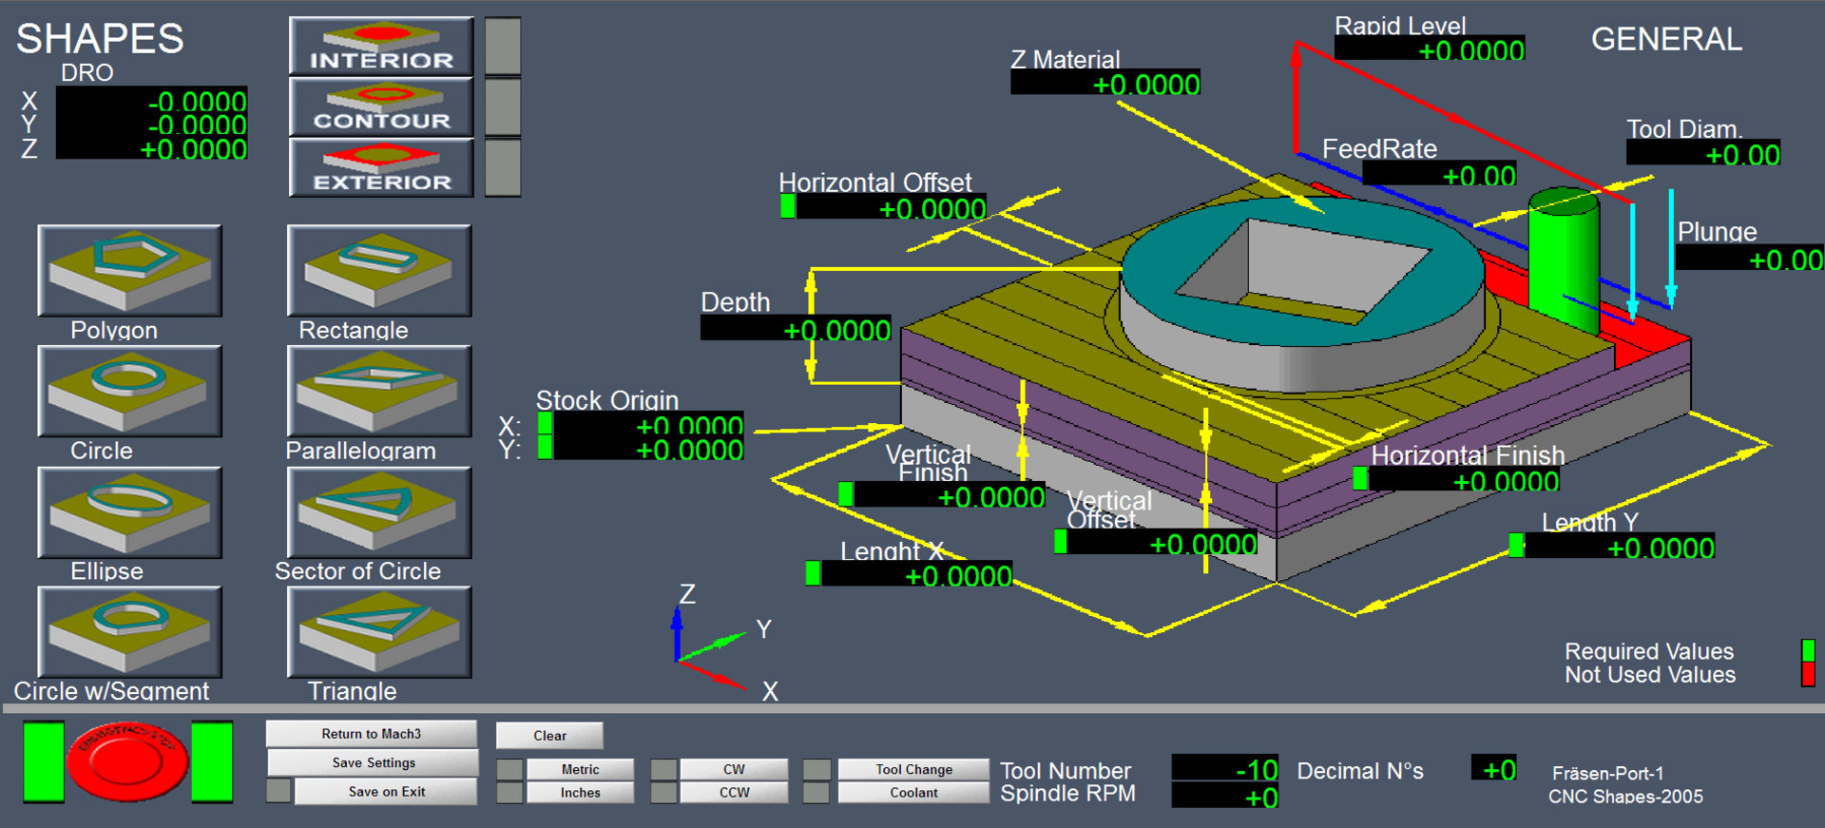This screenshot has width=1825, height=828.
Task: Pick the Triangle shape icon
Action: pos(378,631)
